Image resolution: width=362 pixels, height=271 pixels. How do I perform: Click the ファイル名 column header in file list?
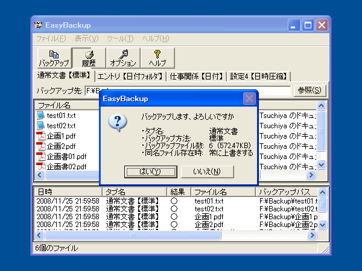67,105
